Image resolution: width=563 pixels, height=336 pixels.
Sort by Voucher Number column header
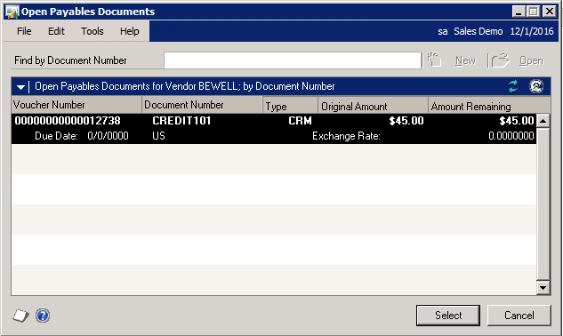(x=76, y=105)
